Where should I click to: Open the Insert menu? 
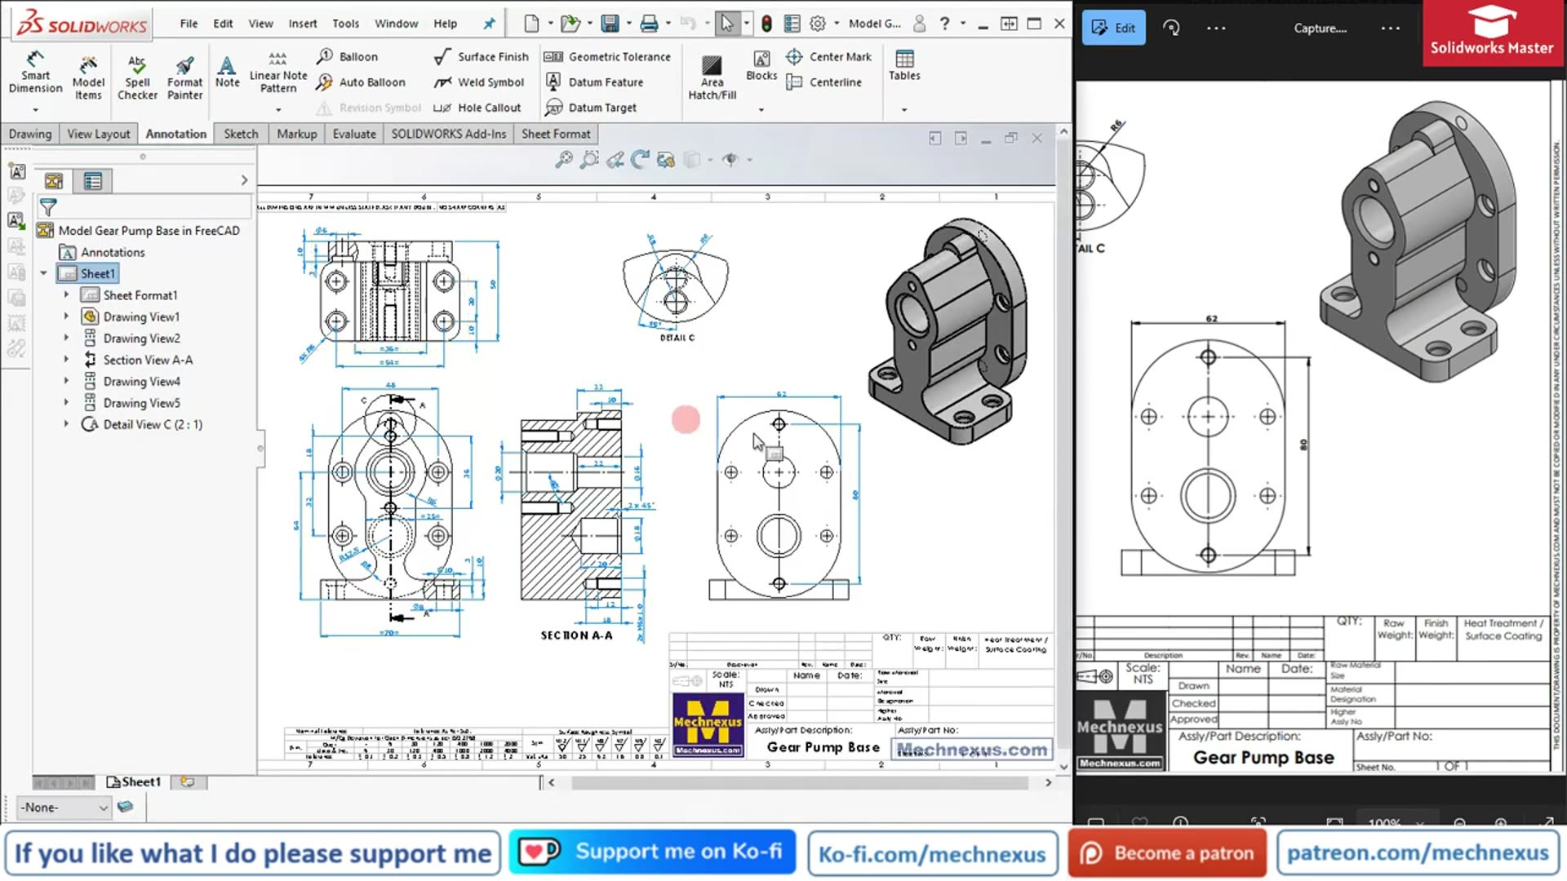tap(303, 24)
